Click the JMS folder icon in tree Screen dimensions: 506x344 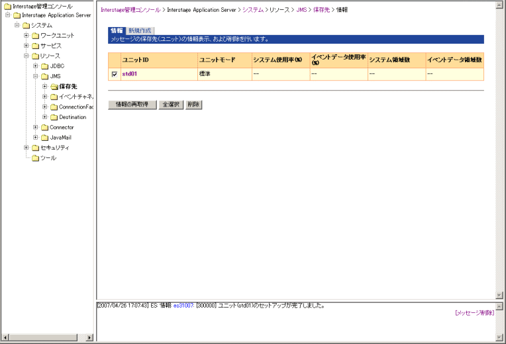click(45, 77)
